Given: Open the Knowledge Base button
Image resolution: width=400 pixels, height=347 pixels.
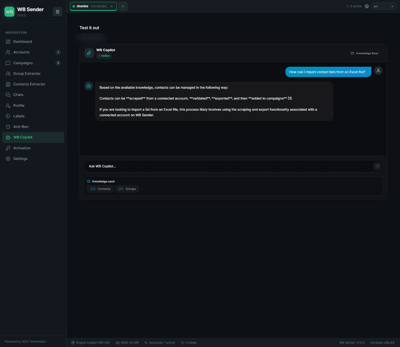Looking at the screenshot, I should pyautogui.click(x=365, y=53).
